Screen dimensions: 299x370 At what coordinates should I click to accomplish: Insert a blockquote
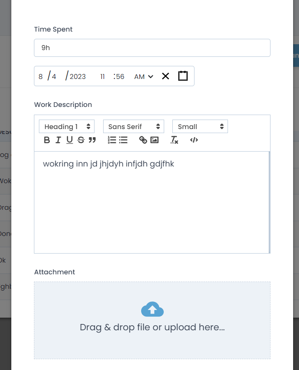[92, 140]
